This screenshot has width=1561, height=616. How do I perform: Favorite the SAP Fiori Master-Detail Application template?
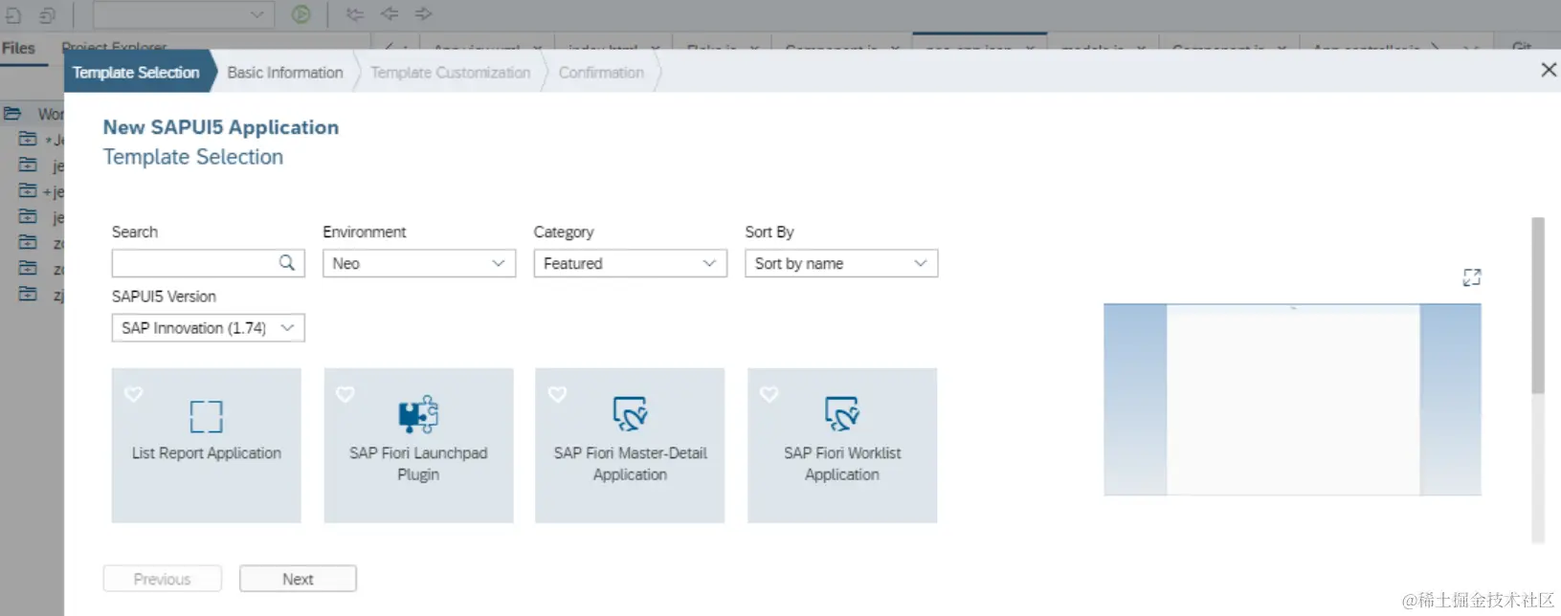pyautogui.click(x=557, y=394)
